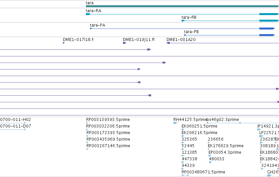Image resolution: width=279 pixels, height=177 pixels.
Task: Click feature 121385
Action: pos(183,156)
